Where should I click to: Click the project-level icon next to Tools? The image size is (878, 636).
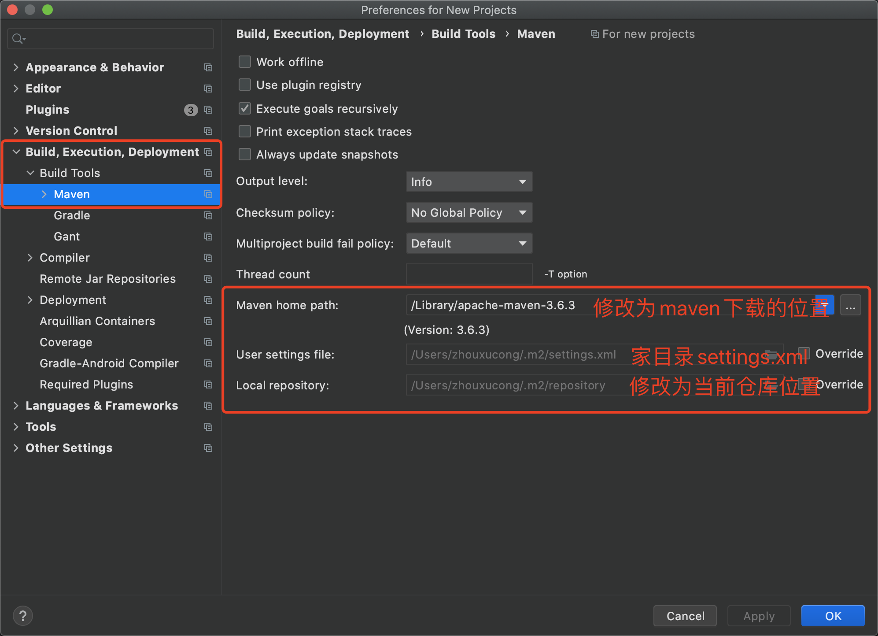click(x=208, y=427)
